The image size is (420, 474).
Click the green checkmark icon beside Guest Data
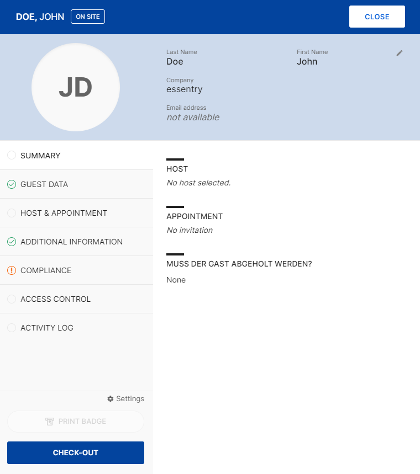12,184
